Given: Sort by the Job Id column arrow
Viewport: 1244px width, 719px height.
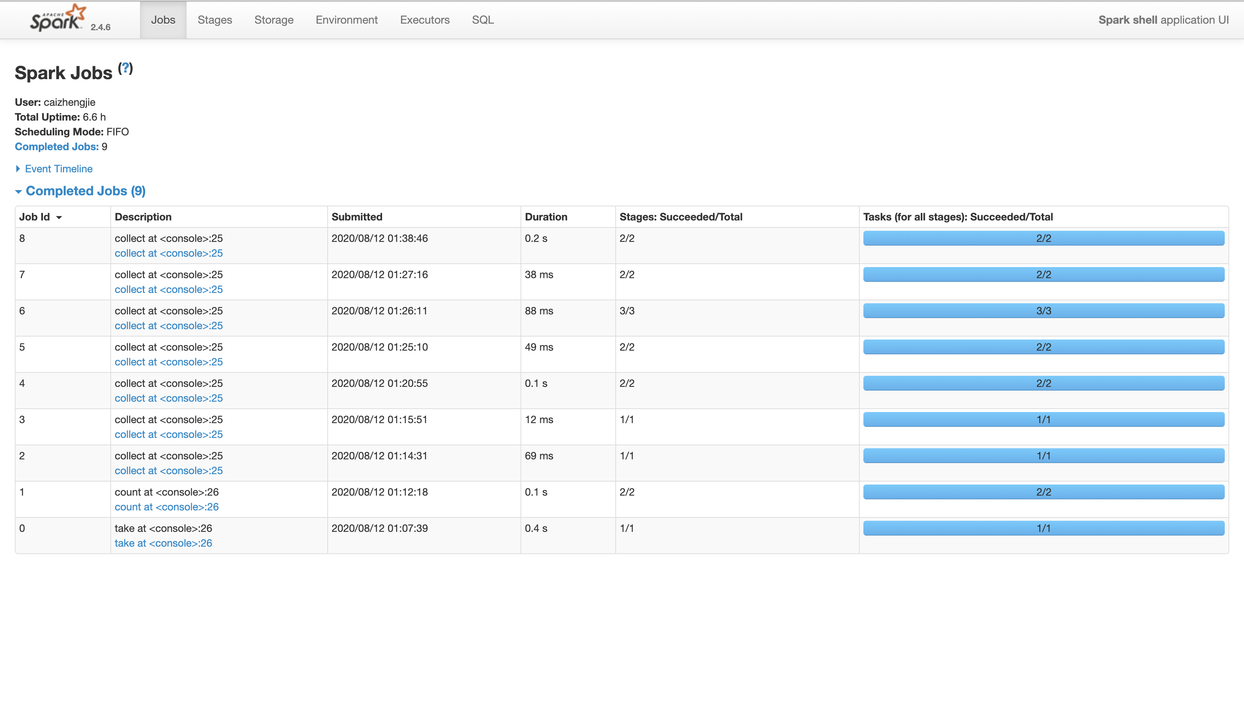Looking at the screenshot, I should (x=59, y=217).
